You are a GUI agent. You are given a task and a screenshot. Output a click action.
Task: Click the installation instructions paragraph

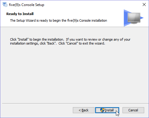[x=70, y=42]
